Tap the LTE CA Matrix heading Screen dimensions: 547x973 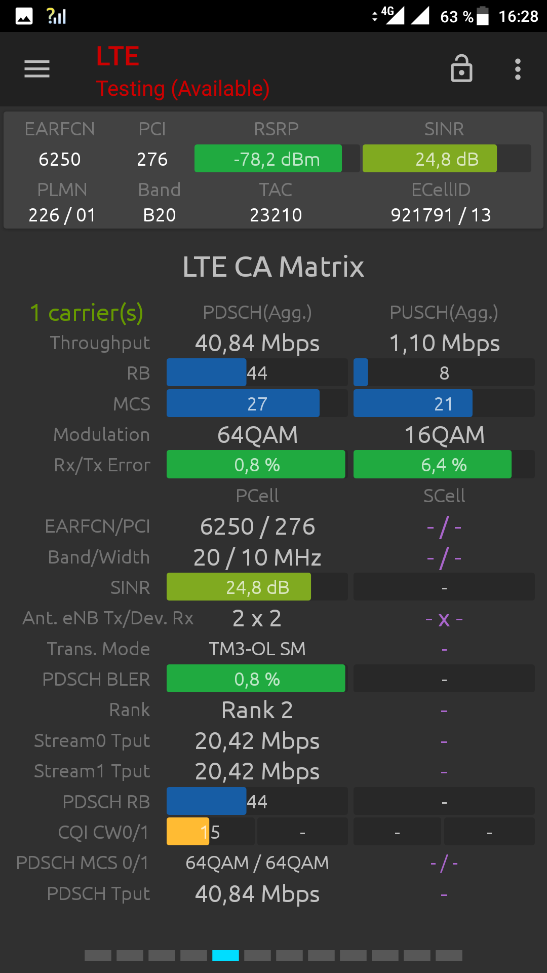pyautogui.click(x=273, y=267)
